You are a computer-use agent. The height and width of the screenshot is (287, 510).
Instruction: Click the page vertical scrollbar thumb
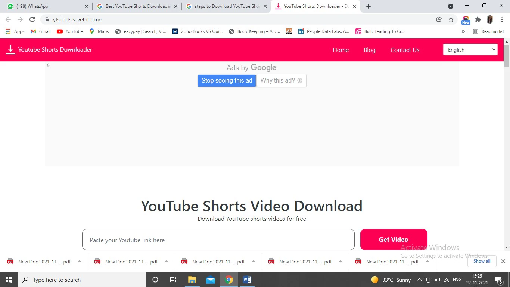tap(507, 56)
